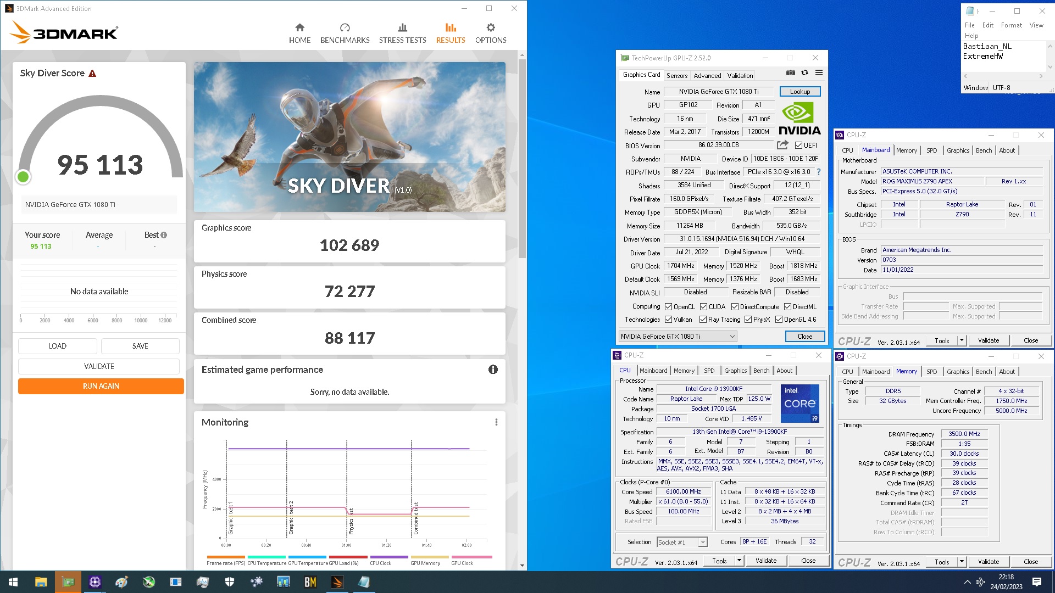Open the 3DMark HOME section
The image size is (1055, 593).
click(x=299, y=33)
